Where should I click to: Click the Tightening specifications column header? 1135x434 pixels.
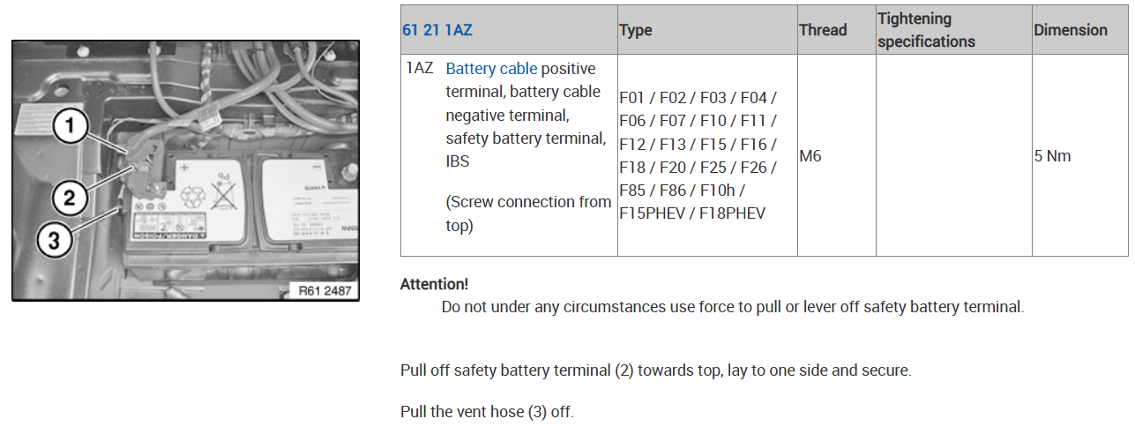(926, 30)
